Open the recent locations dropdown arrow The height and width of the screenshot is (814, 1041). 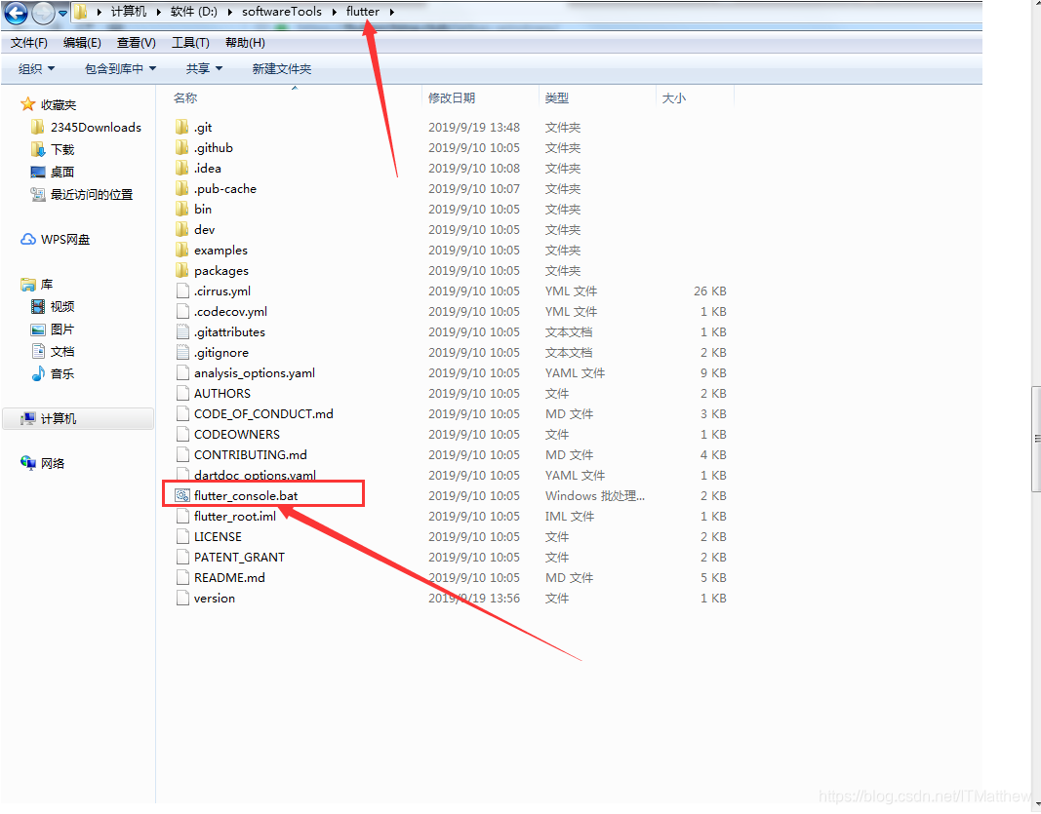[62, 13]
